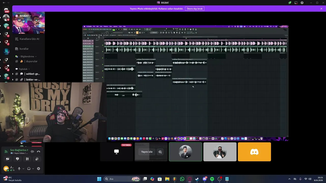
Task: Click the FL Studio time display 1:08
Action: 148,29
